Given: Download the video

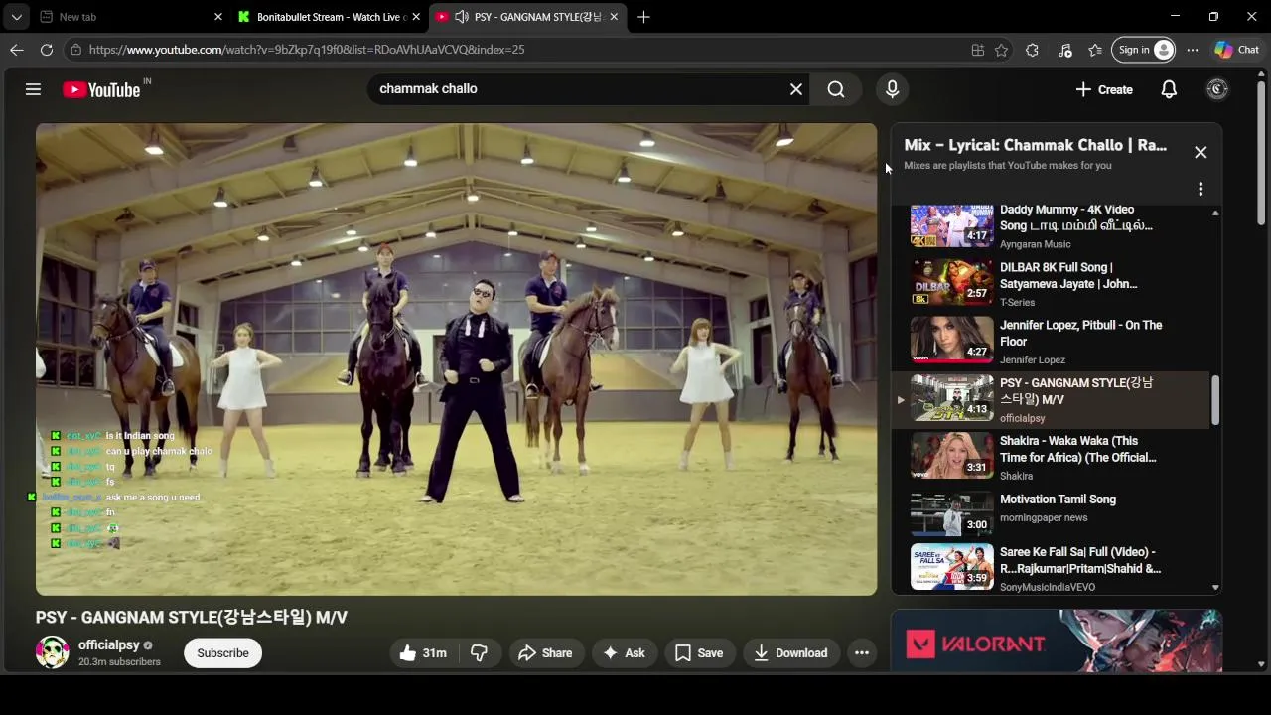Looking at the screenshot, I should (790, 653).
